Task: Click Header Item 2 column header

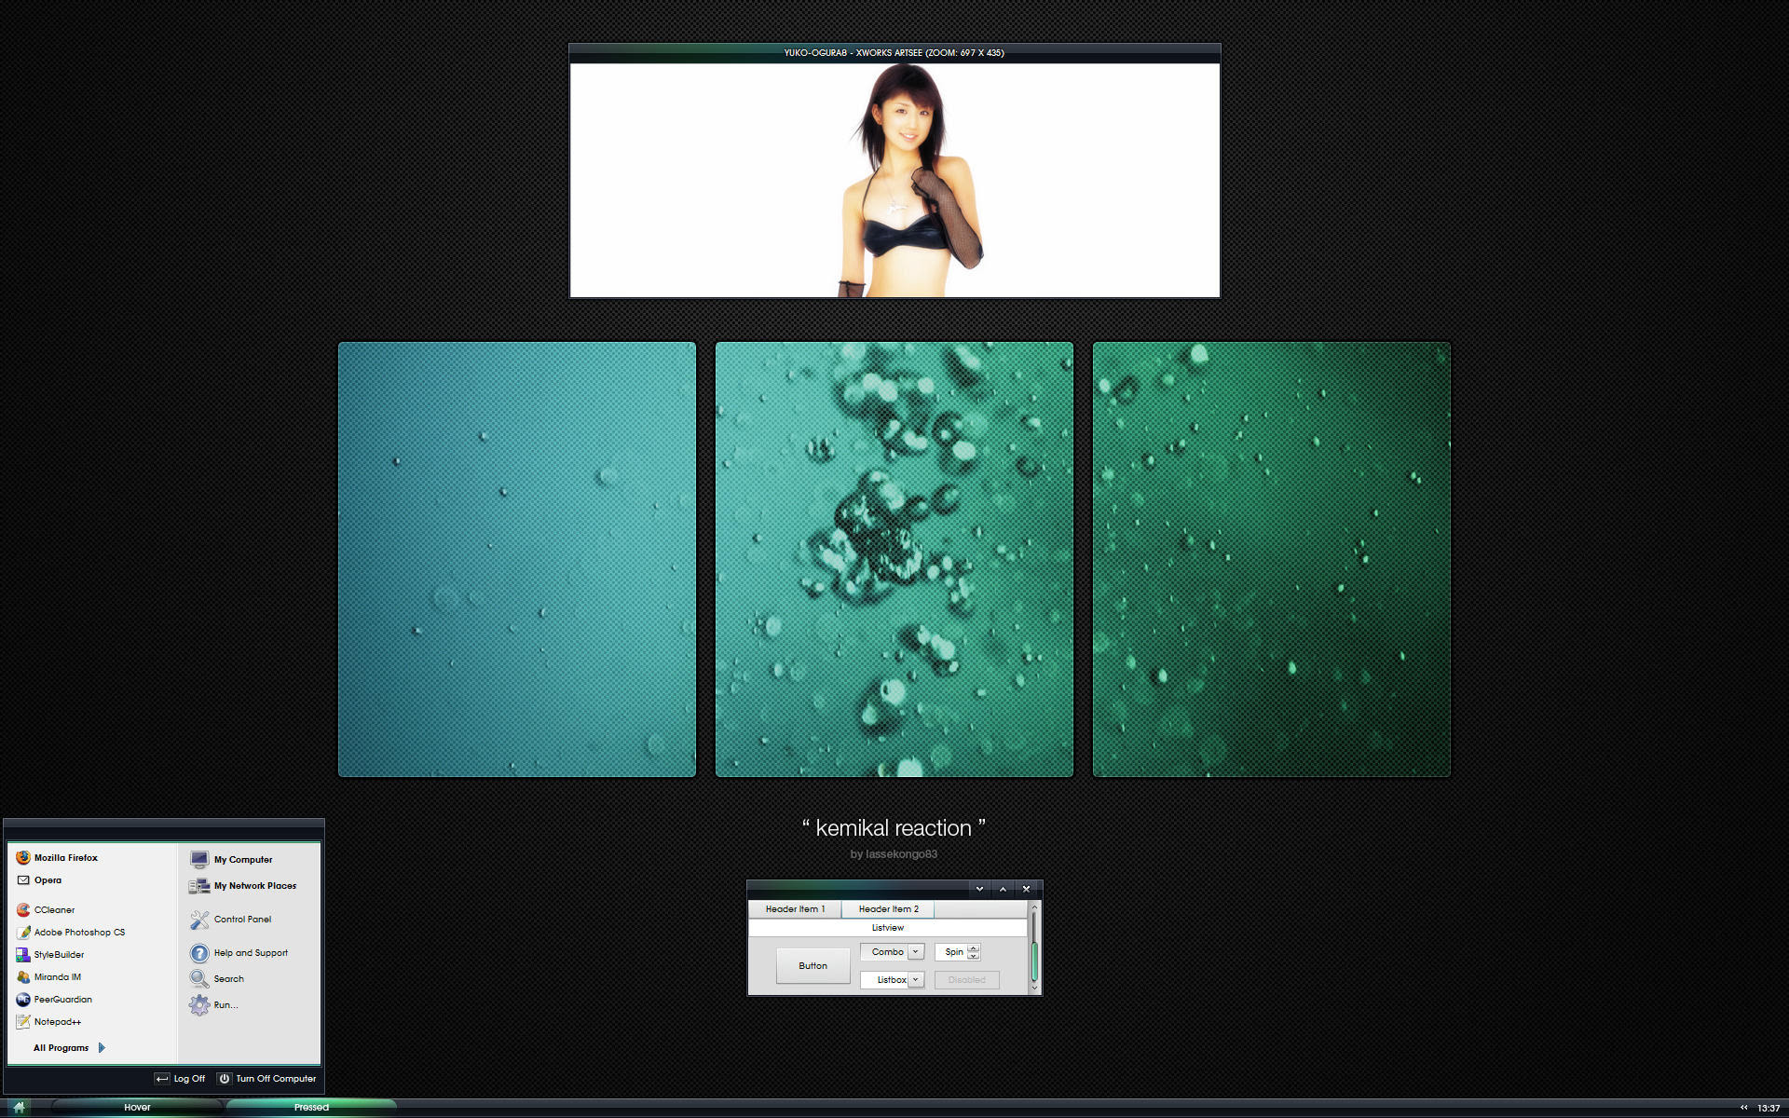Action: point(888,908)
